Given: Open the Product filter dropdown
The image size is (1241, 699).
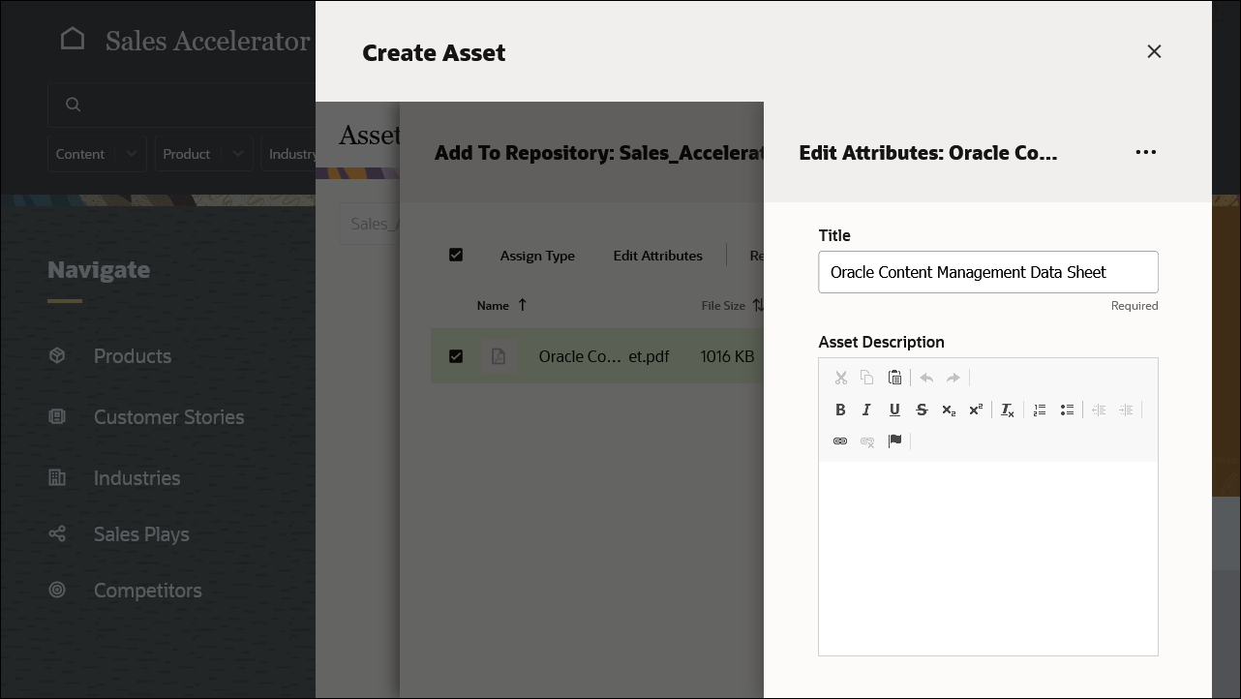Looking at the screenshot, I should pyautogui.click(x=203, y=153).
